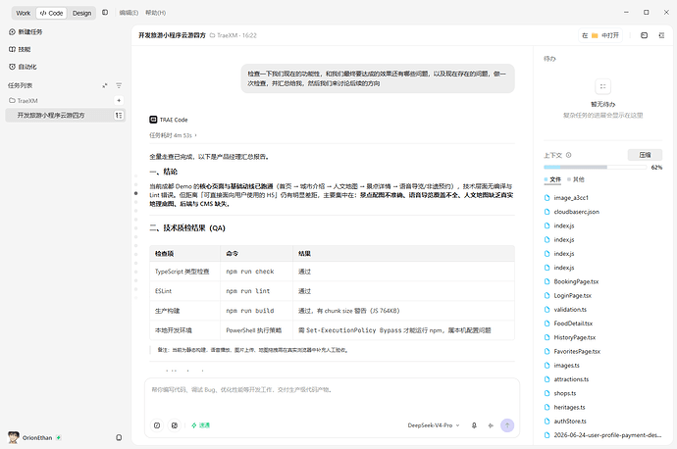Click the context info icon beside 上下文
Viewport: 677px width, 449px height.
point(569,155)
